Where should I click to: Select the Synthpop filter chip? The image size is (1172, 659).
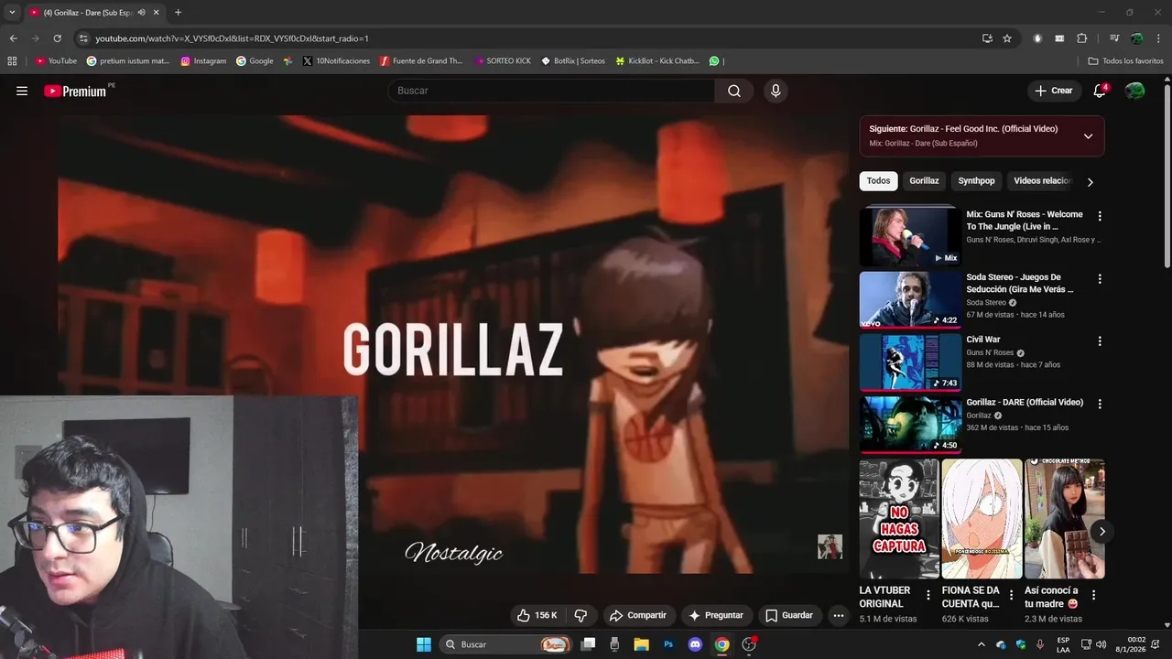point(976,181)
